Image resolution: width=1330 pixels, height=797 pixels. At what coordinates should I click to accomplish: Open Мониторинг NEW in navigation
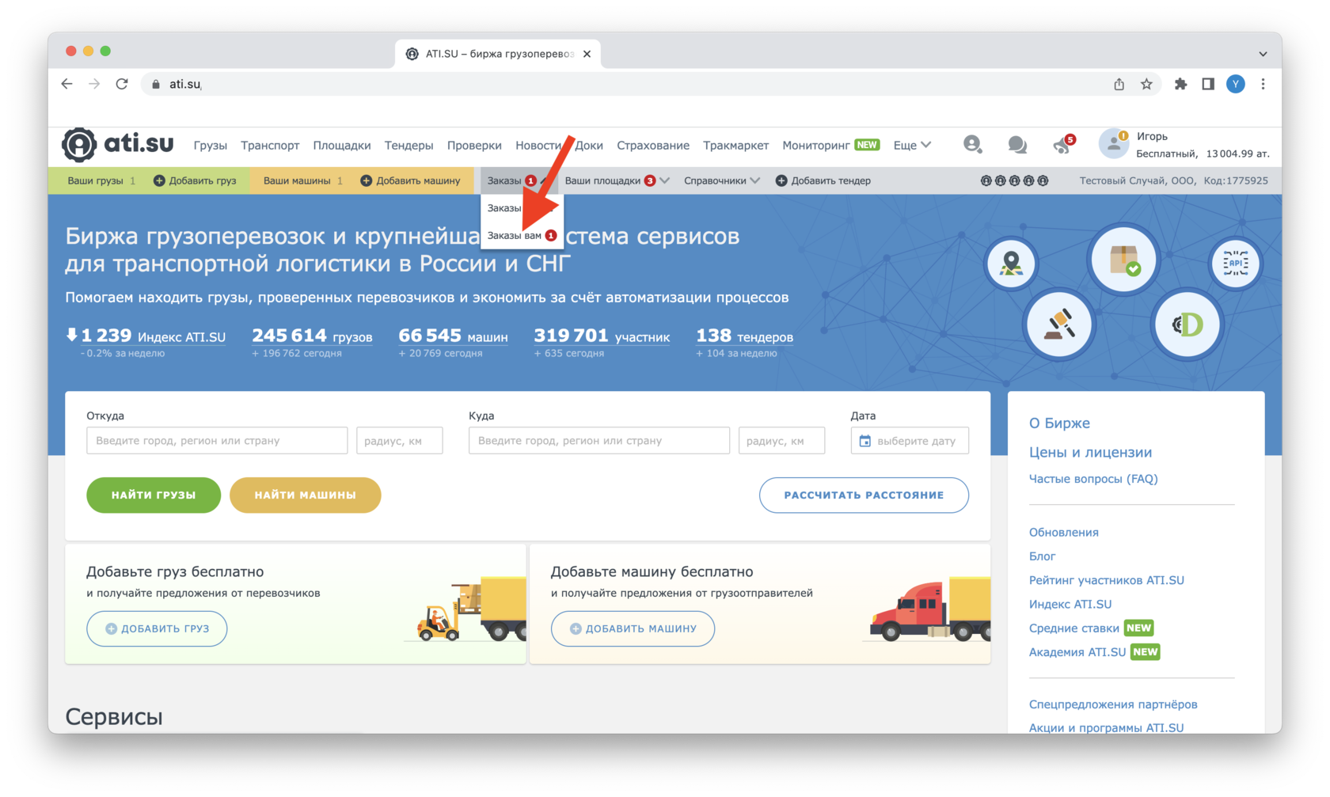click(x=831, y=145)
